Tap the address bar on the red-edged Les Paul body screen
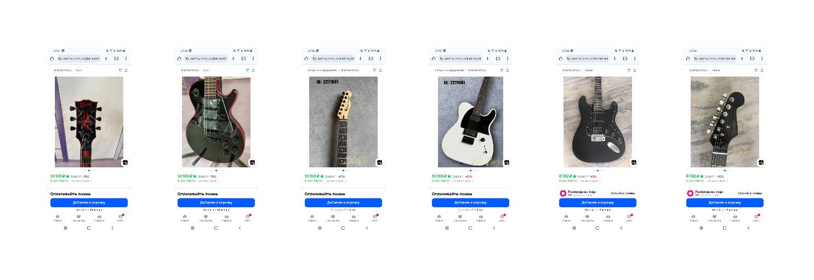 pyautogui.click(x=206, y=59)
